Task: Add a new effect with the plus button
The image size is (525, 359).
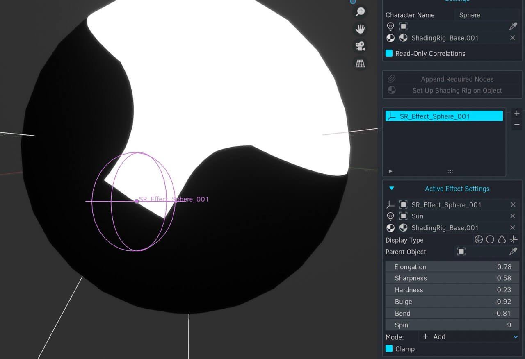Action: pyautogui.click(x=517, y=113)
